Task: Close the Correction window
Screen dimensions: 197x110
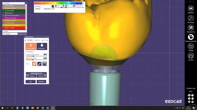Action: pos(48,37)
